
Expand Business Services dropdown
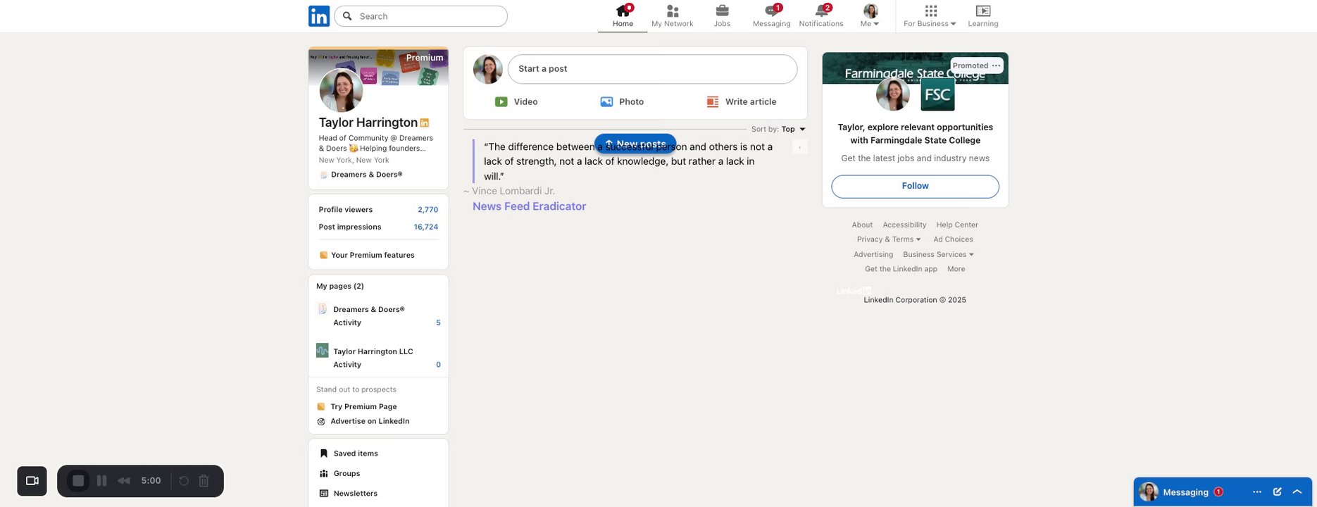pos(938,254)
